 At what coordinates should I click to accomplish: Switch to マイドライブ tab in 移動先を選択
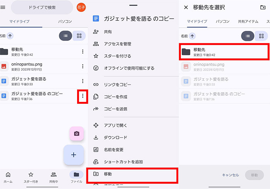pos(197,22)
